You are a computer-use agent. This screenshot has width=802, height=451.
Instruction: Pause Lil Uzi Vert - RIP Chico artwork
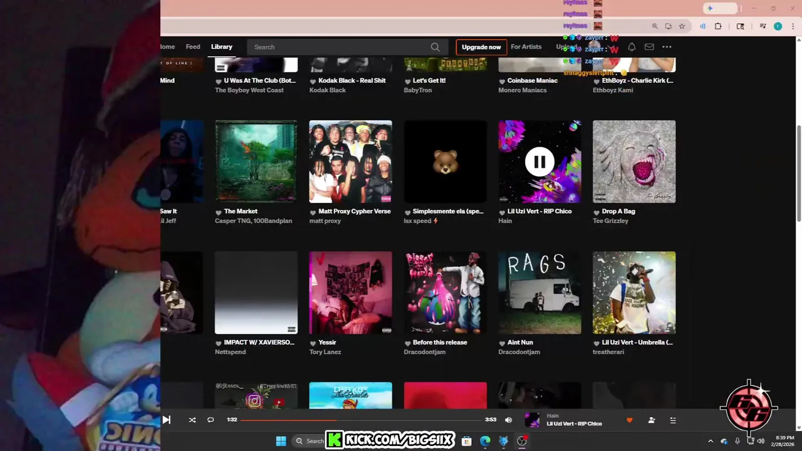click(539, 162)
